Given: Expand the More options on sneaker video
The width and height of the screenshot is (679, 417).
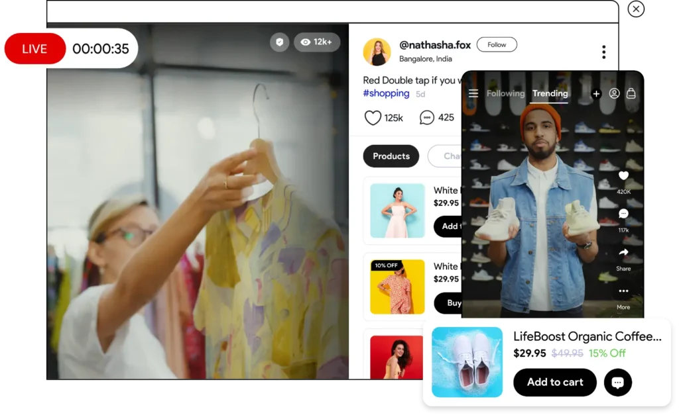Looking at the screenshot, I should tap(623, 291).
